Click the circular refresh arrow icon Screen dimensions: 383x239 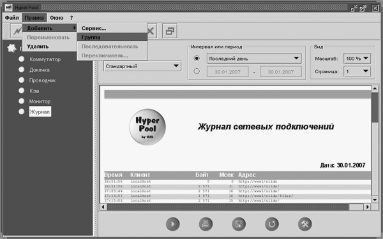pos(272,224)
